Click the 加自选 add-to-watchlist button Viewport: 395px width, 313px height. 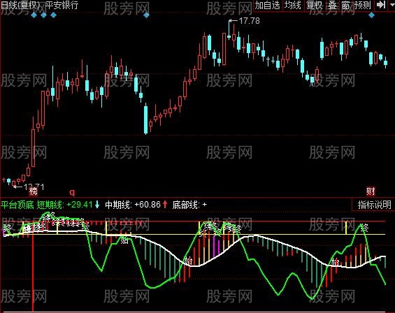pos(267,6)
